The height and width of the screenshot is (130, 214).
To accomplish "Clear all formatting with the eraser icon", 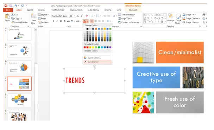I will tap(87, 16).
